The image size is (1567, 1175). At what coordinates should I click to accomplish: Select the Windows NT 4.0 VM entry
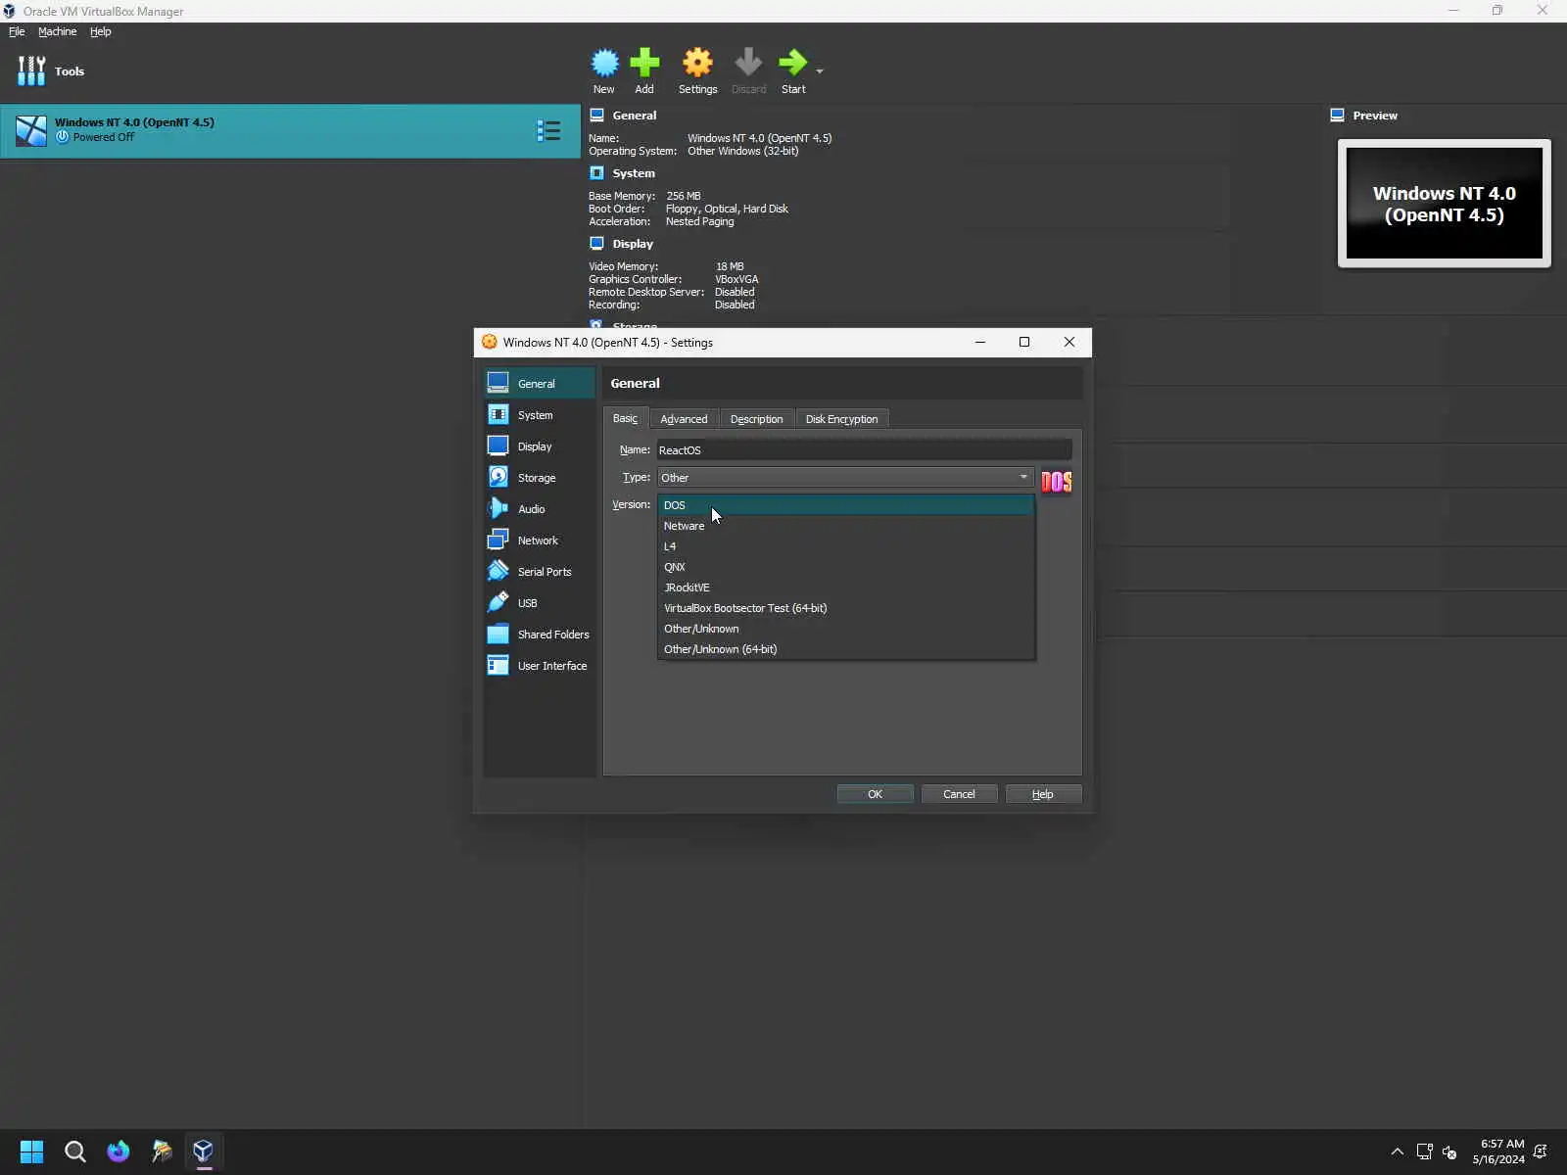(290, 130)
